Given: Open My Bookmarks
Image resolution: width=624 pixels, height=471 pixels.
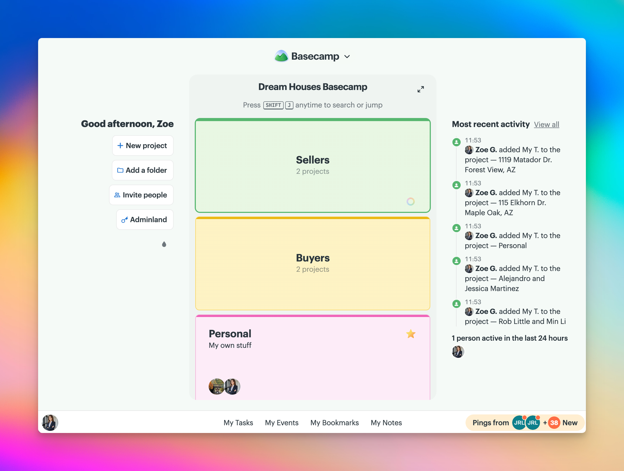Looking at the screenshot, I should [334, 423].
